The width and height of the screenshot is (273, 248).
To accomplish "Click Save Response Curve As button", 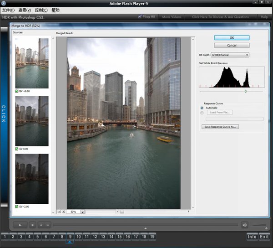I will pos(221,127).
